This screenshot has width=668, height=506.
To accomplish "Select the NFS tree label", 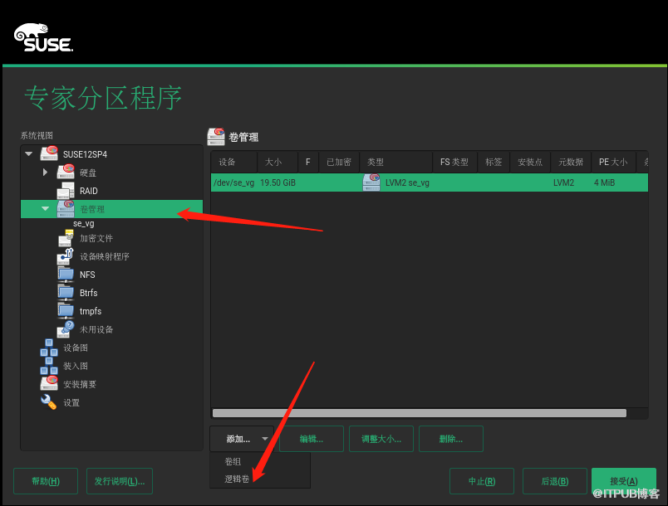I will pos(87,275).
